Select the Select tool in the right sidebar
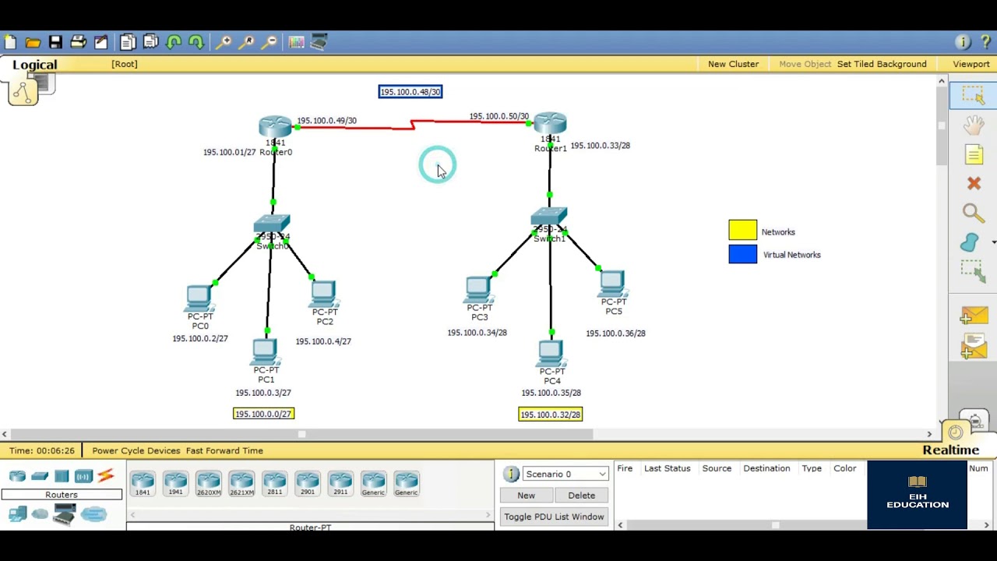Viewport: 997px width, 561px height. (x=974, y=95)
